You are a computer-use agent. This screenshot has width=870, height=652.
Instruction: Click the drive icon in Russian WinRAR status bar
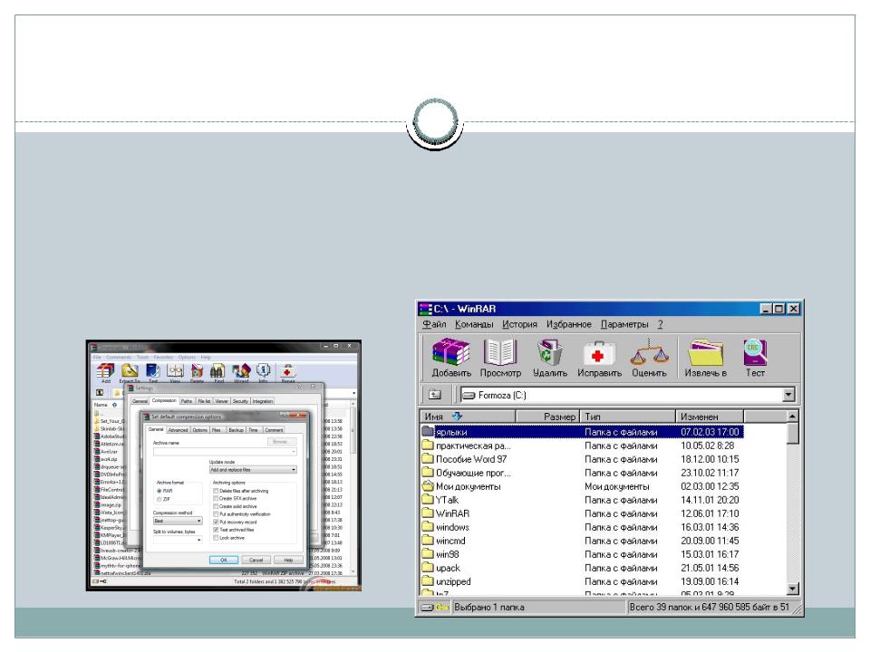tap(427, 607)
